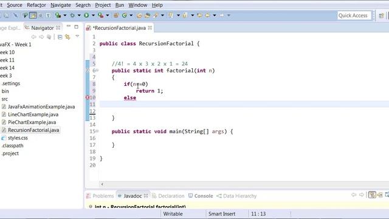Screen dimensions: 389x219
Task: Click the Coverage run icon with green circle and box
Action: click(58, 15)
